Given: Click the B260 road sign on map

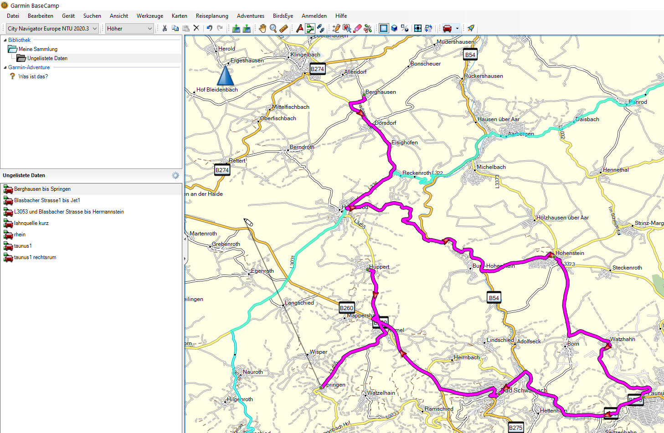Looking at the screenshot, I should (x=347, y=308).
